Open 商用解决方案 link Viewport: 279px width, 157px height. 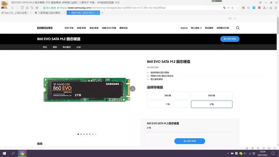click(223, 28)
